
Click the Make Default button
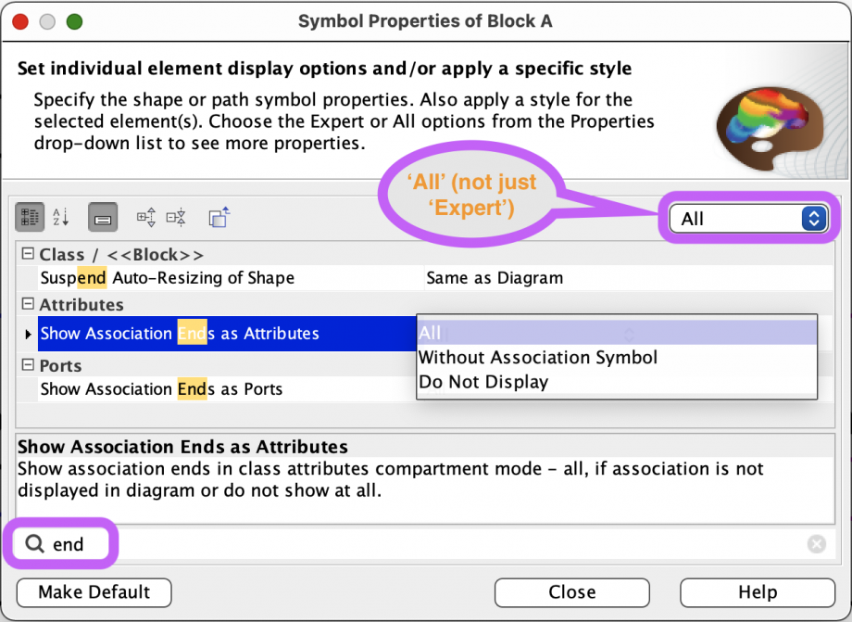click(x=93, y=592)
